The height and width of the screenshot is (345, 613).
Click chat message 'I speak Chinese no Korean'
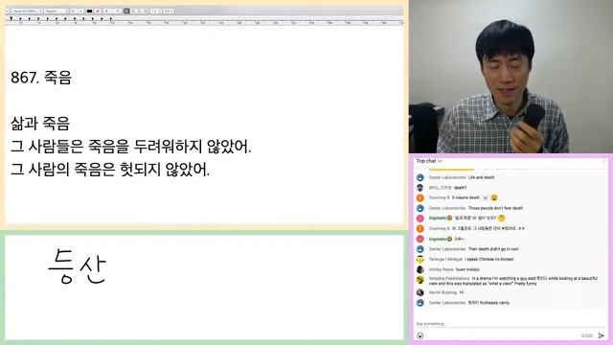(x=490, y=259)
